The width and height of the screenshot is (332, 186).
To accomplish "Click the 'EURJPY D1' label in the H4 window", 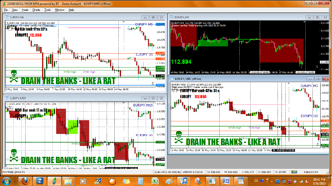I will [144, 54].
